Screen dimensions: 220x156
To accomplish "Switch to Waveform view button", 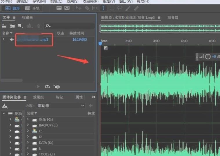I will (12, 8).
